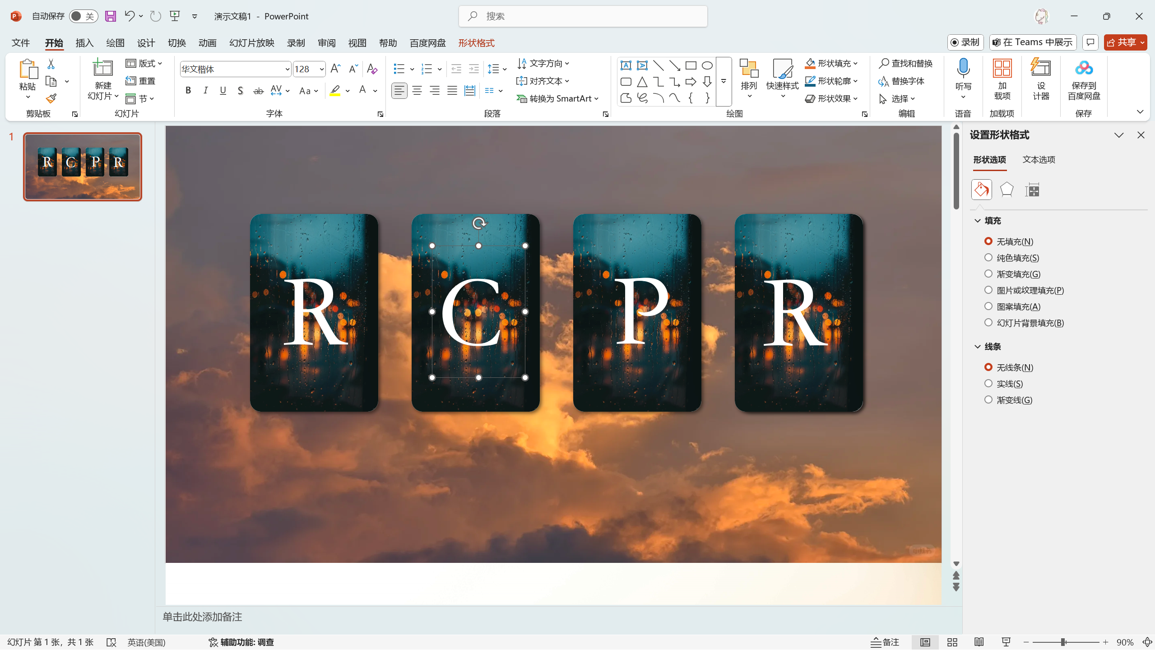Screen dimensions: 1155x650
Task: Select slide 1 thumbnail
Action: [x=83, y=167]
